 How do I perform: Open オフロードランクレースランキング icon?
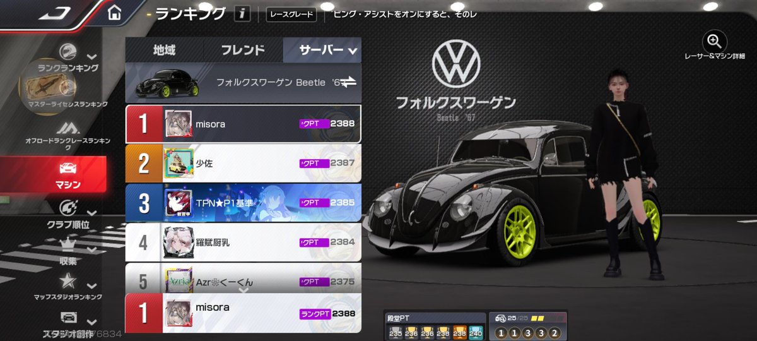67,127
